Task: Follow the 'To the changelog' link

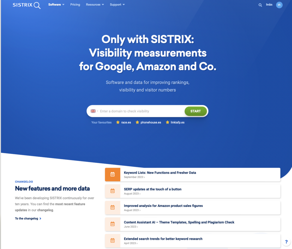Action: [x=28, y=218]
